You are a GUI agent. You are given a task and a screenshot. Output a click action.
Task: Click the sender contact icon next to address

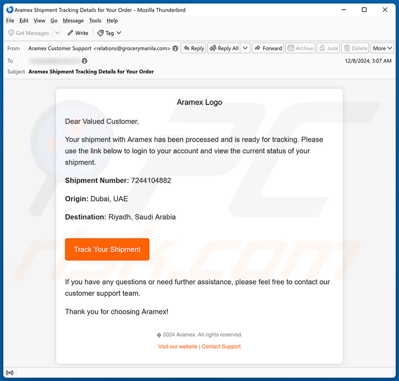pos(175,48)
